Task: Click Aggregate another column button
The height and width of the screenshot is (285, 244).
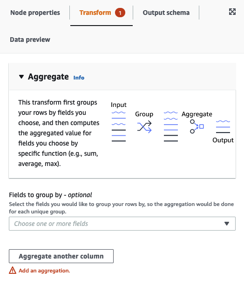Action: pyautogui.click(x=61, y=256)
